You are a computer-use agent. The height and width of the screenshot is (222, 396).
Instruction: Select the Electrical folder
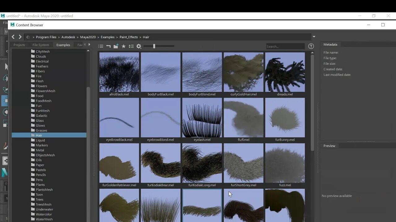click(x=42, y=61)
